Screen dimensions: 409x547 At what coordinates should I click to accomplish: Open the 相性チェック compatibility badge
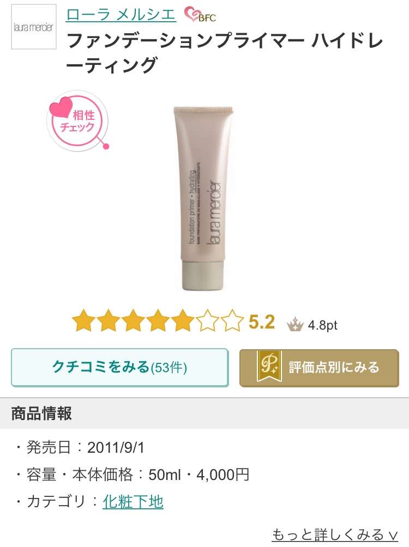(x=78, y=121)
